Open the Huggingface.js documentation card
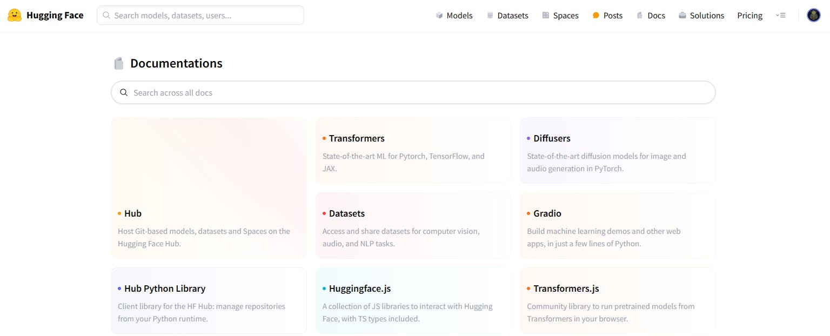 (413, 300)
